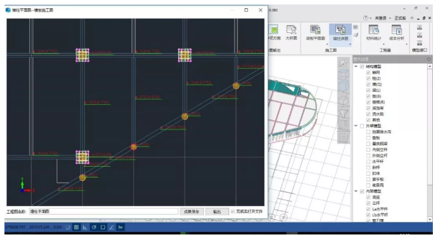The image size is (436, 237).
Task: Click the 成果保存 button
Action: point(192,212)
